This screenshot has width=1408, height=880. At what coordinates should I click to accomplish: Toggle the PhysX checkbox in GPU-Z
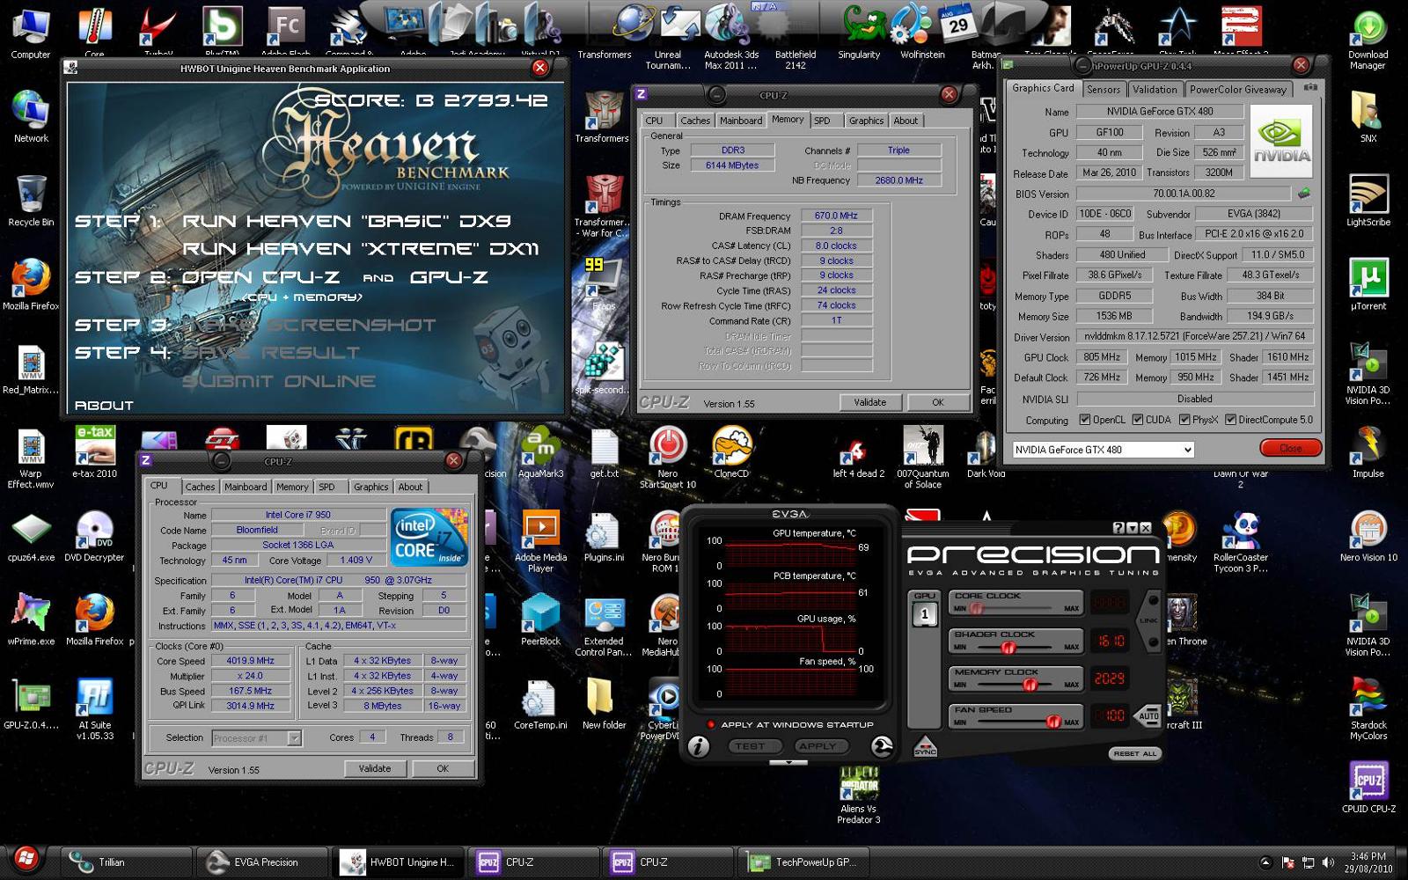[x=1184, y=420]
